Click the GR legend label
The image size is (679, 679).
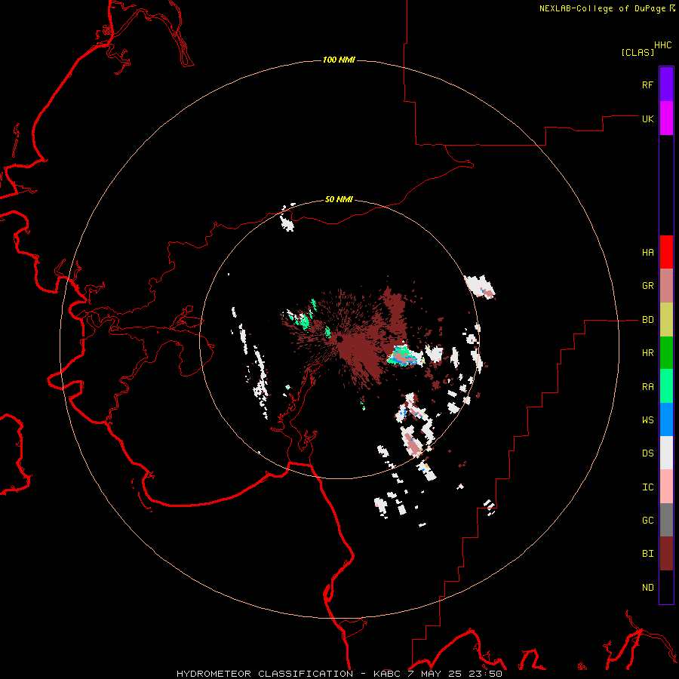647,286
